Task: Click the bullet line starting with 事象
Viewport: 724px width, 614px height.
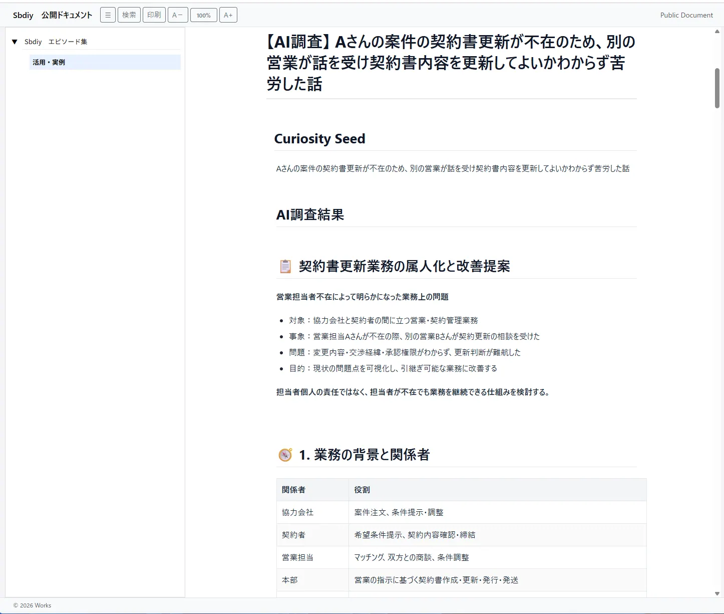Action: tap(415, 336)
